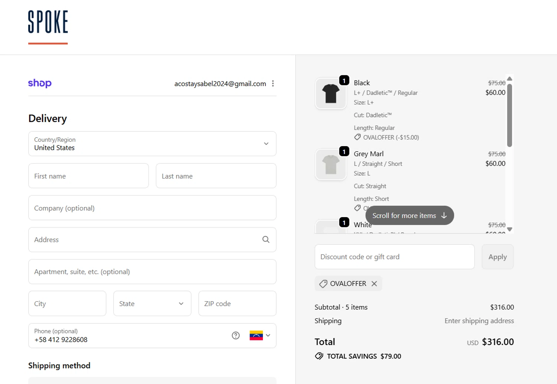Focus the ZIP code field
The width and height of the screenshot is (557, 384).
point(237,303)
